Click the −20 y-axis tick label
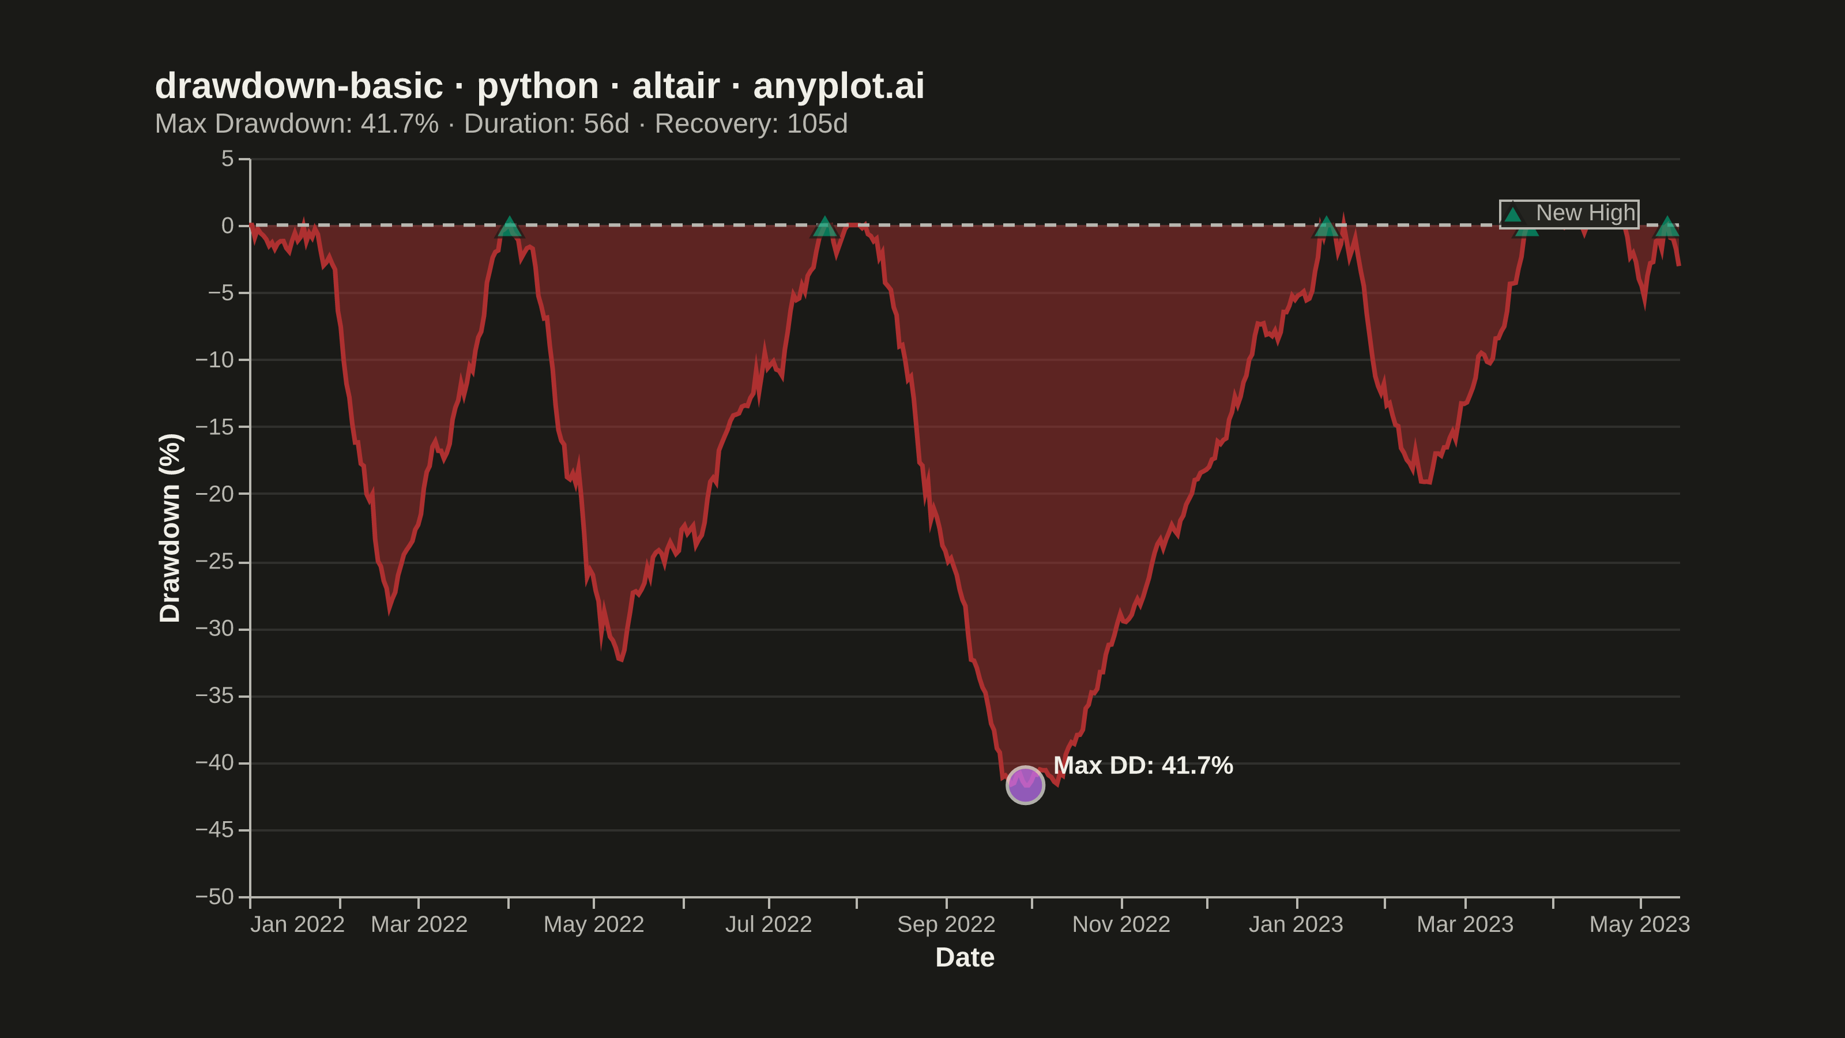This screenshot has width=1845, height=1038. (215, 494)
